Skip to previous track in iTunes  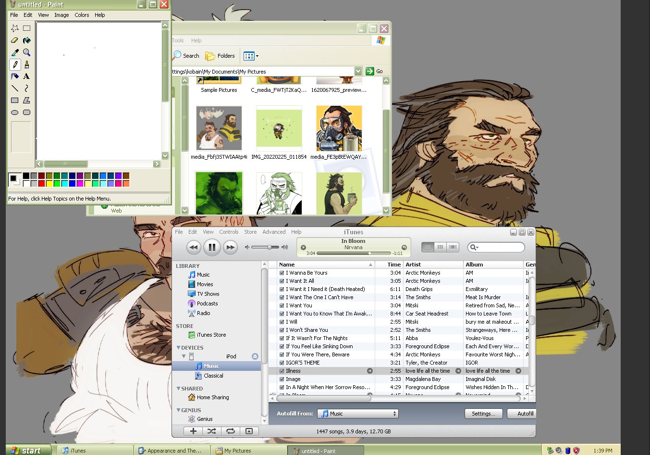[193, 247]
